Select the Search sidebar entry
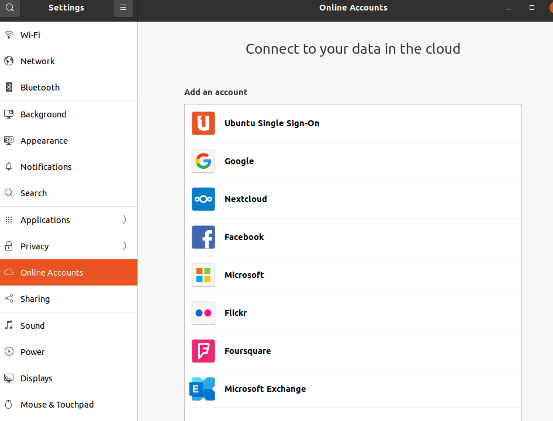The height and width of the screenshot is (421, 553). [69, 193]
